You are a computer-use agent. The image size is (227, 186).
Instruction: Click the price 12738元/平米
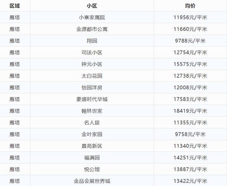190,76
